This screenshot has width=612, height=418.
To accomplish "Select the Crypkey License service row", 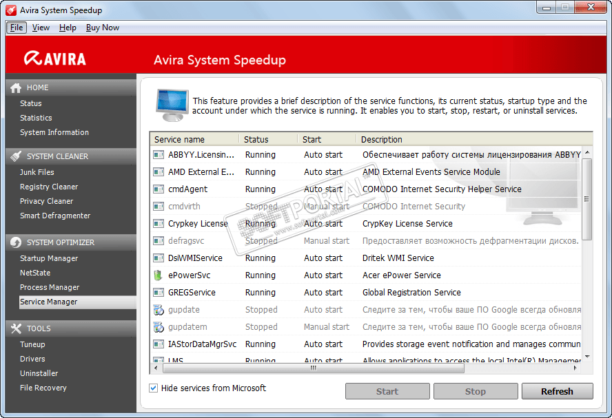I will point(198,224).
